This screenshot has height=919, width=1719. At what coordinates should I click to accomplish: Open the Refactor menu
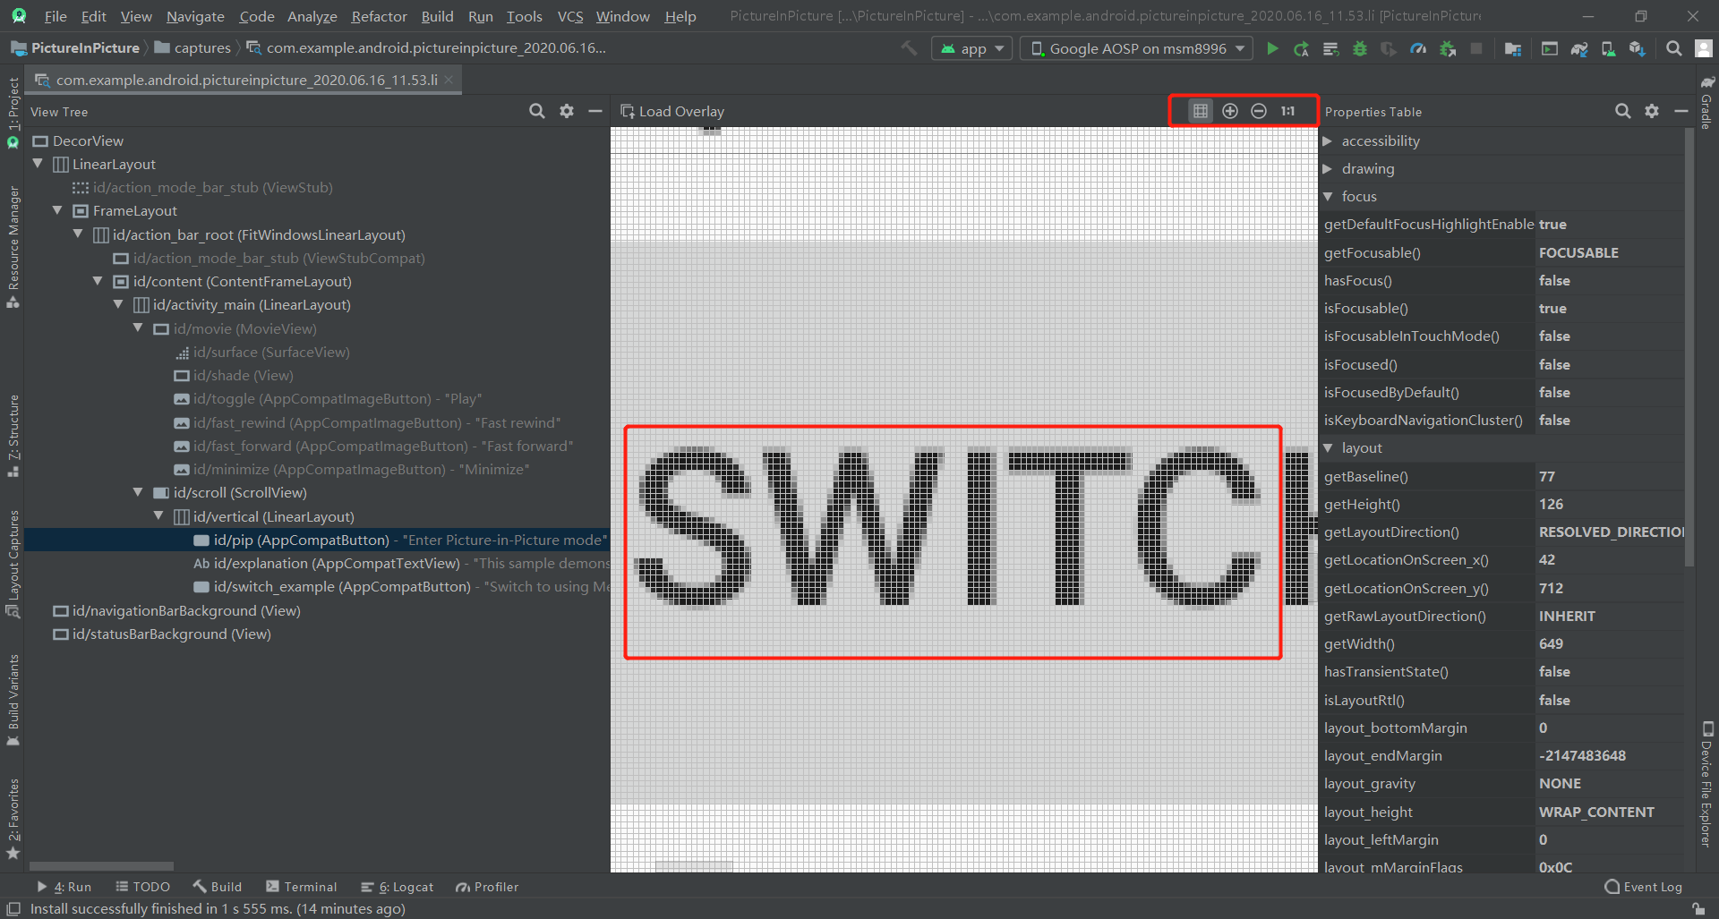(x=379, y=16)
